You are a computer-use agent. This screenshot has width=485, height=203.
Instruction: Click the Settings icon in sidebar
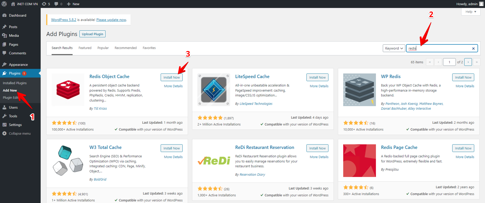[4, 125]
